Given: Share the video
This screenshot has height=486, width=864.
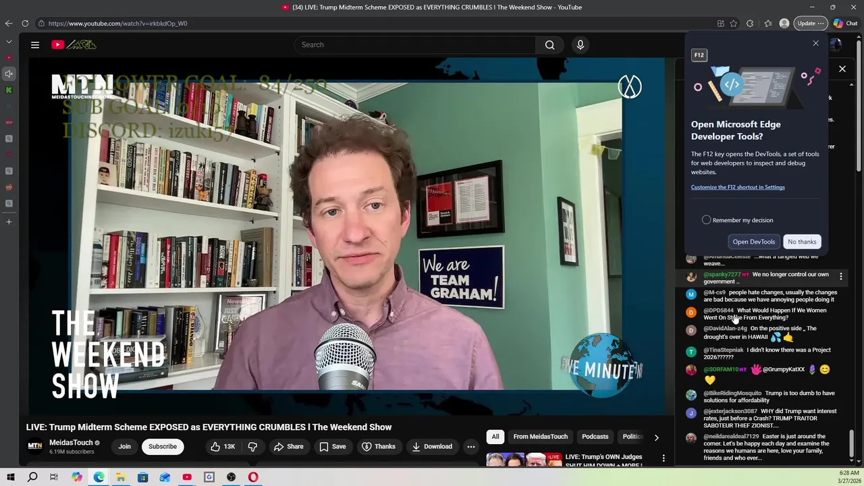Looking at the screenshot, I should click(x=288, y=446).
